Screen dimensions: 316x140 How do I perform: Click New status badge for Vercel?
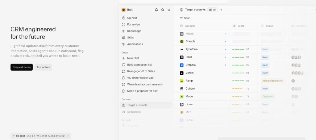265,73
